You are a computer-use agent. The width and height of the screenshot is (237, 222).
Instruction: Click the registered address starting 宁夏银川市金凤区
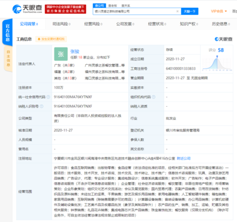(x=114, y=158)
